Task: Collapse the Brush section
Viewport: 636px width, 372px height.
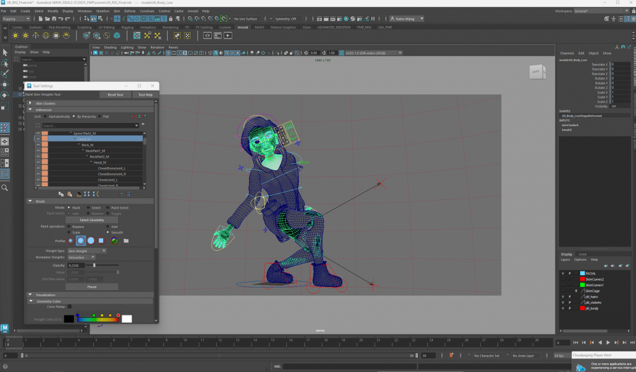Action: 30,201
